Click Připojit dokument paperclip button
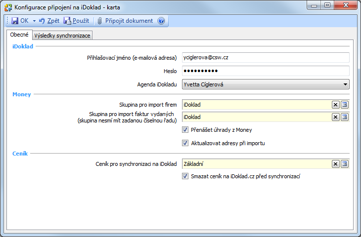The width and height of the screenshot is (361, 237). [x=125, y=21]
